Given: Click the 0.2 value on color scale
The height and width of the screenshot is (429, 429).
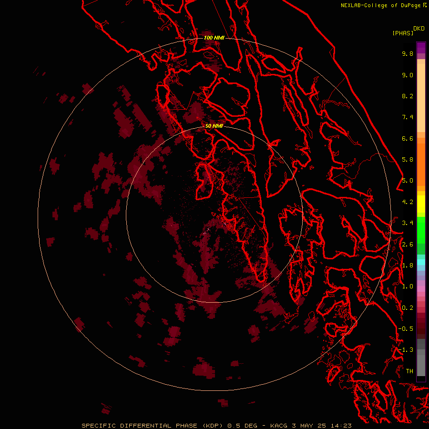Looking at the screenshot, I should pos(408,308).
